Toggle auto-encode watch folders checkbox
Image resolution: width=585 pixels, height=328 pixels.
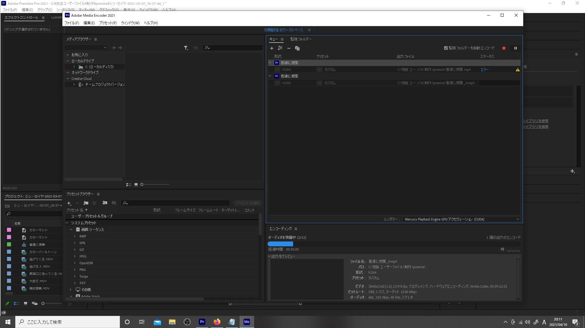pyautogui.click(x=446, y=48)
